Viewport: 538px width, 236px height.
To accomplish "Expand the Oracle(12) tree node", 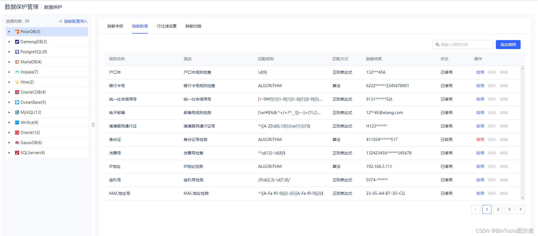I will 9,133.
